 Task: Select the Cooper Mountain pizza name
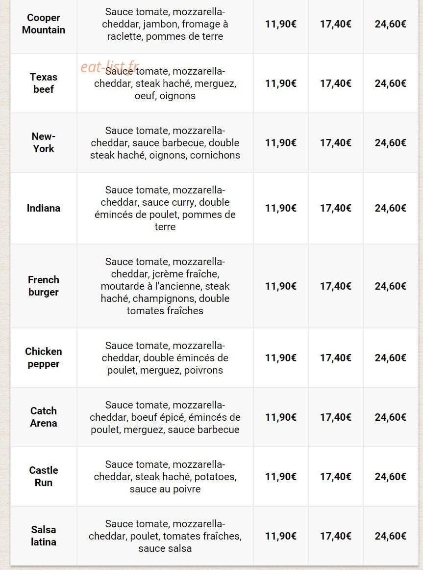(44, 24)
